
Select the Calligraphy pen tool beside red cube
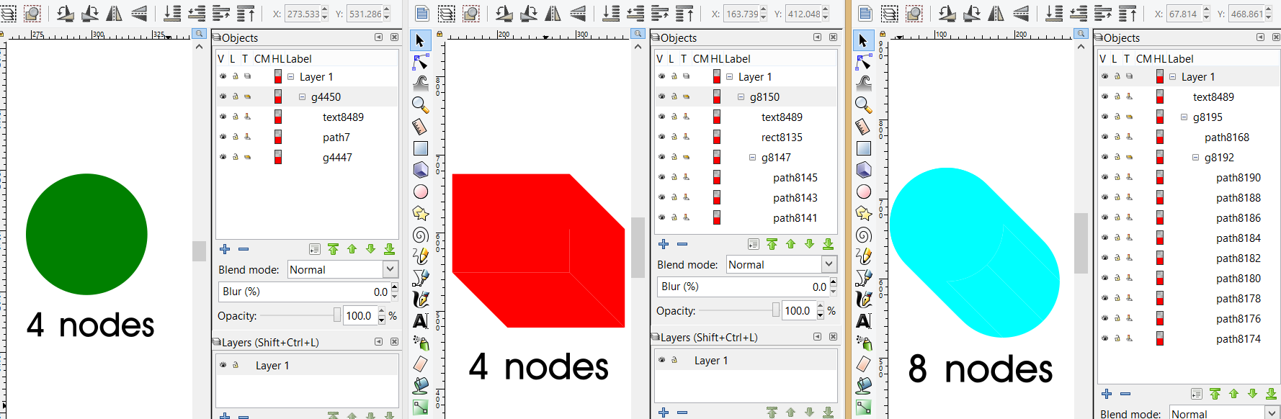tap(421, 299)
